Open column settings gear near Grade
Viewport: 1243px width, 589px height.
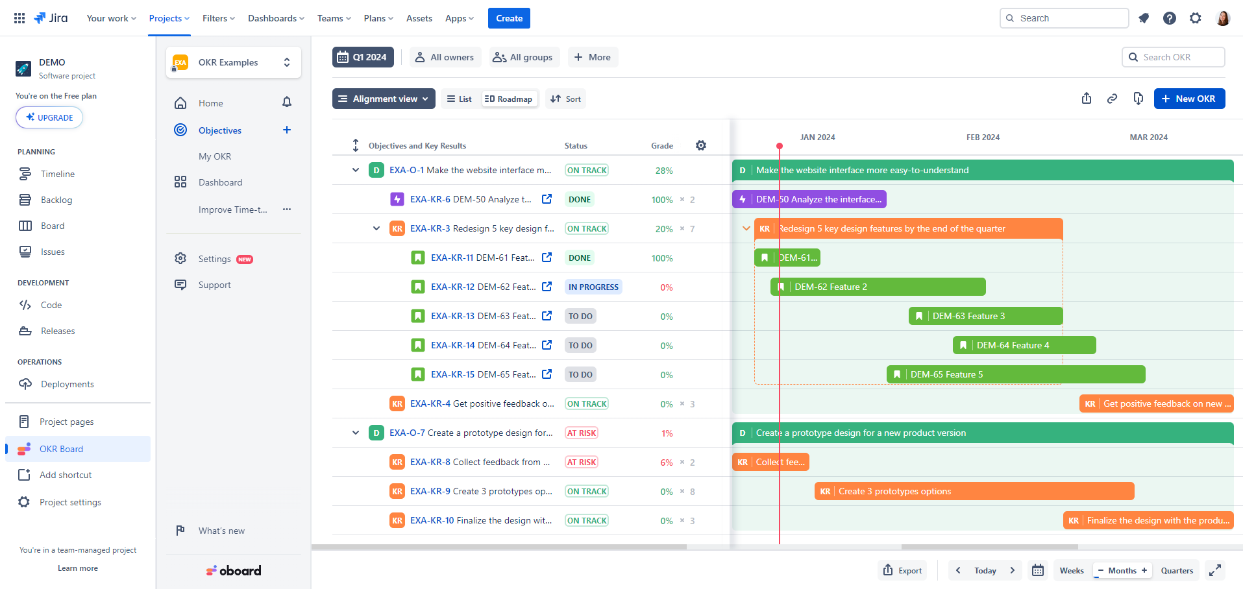tap(701, 145)
